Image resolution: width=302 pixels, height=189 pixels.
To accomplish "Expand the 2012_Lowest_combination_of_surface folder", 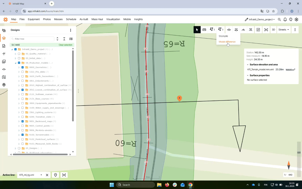I will point(19,90).
